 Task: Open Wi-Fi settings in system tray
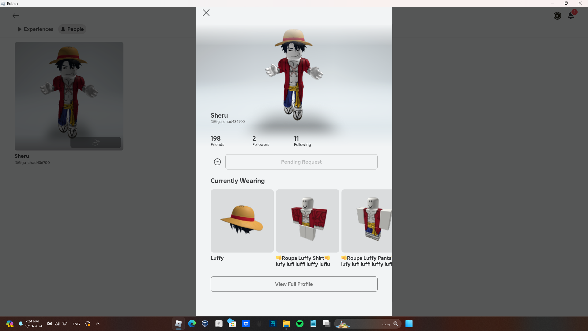tap(65, 324)
